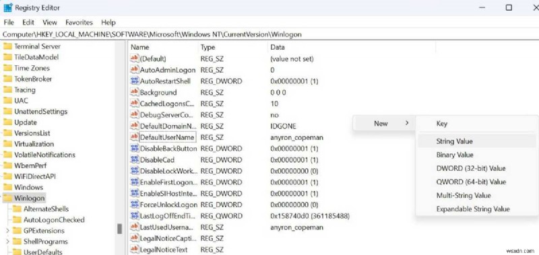The width and height of the screenshot is (539, 255).
Task: Click the DWORD icon beside ForceUnlockLogon
Action: pos(134,205)
